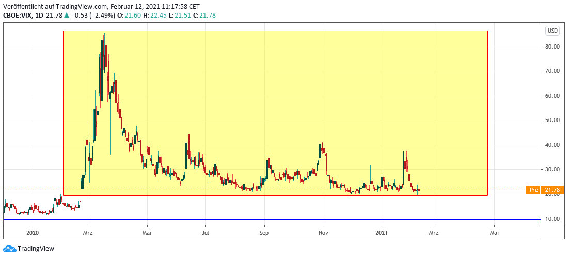The image size is (568, 258).
Task: Click the orange Pre market label
Action: click(x=533, y=190)
